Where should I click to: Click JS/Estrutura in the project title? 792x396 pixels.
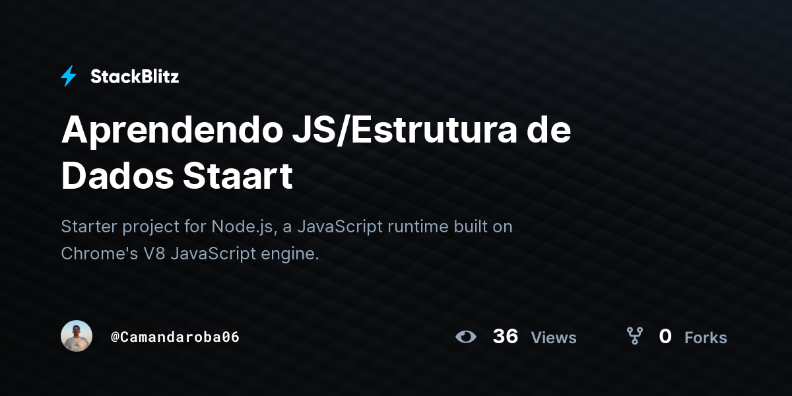(398, 131)
